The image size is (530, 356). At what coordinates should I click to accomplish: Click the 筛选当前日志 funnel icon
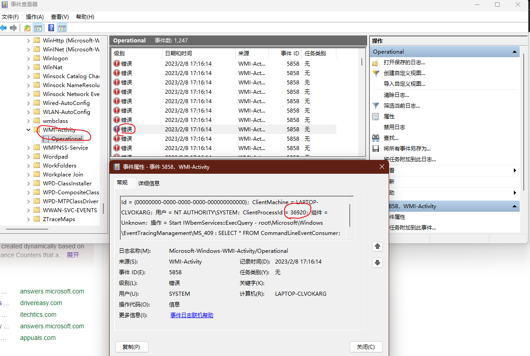tap(376, 106)
